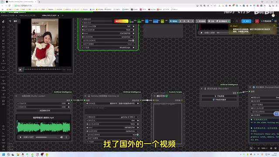
Task: Toggle the Gemma node false switch
Action: (138, 138)
